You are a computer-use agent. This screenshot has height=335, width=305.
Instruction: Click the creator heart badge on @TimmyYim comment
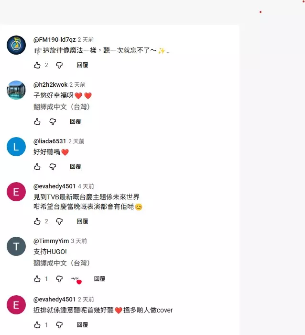76,280
